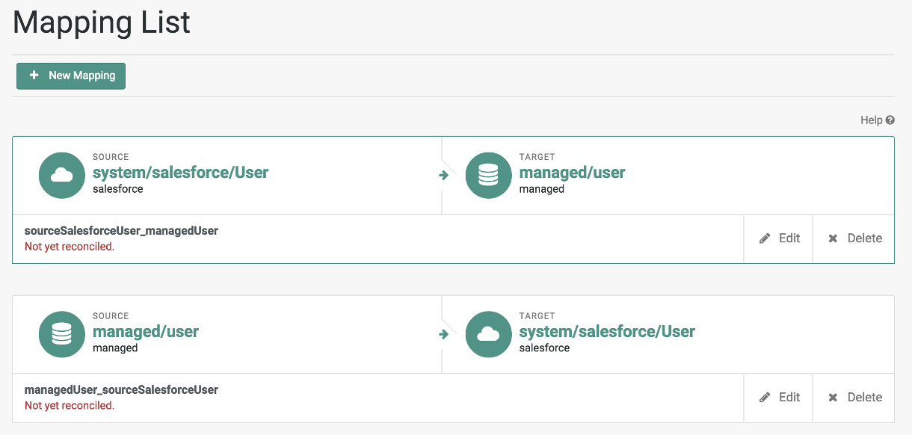
Task: Select the managedUser_sourceSalesforceUser mapping name
Action: click(121, 390)
